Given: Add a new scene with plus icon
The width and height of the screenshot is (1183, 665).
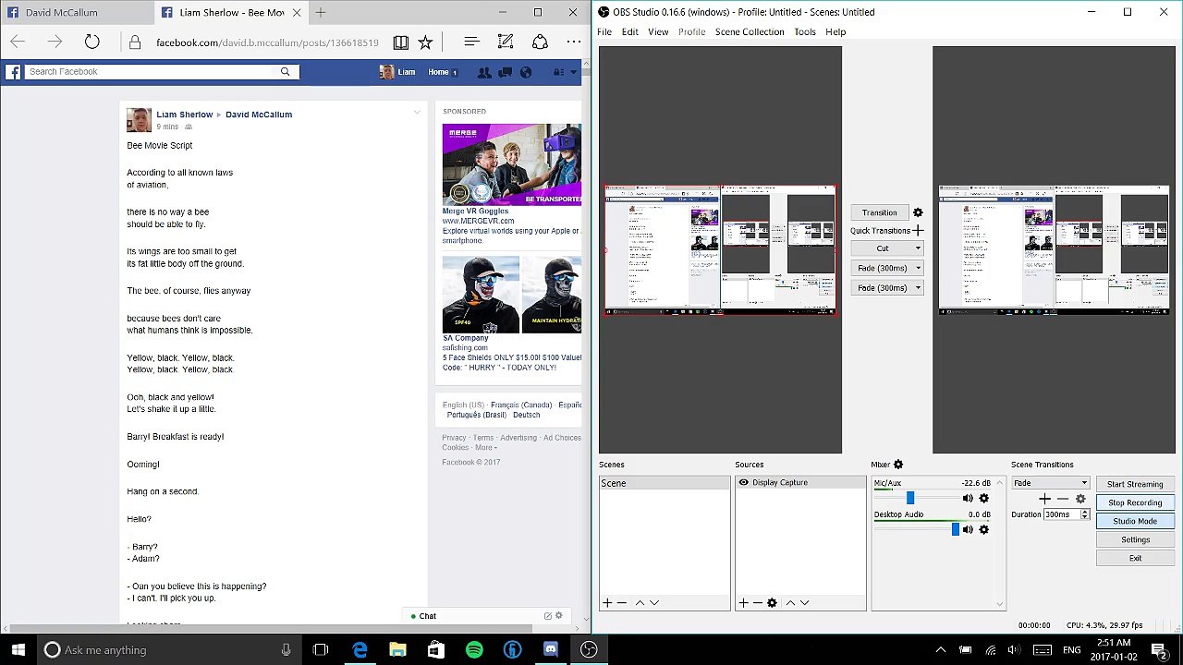Looking at the screenshot, I should coord(607,603).
